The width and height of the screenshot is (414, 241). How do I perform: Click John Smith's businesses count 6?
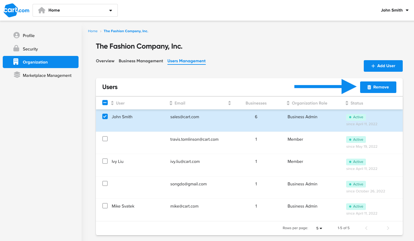256,117
